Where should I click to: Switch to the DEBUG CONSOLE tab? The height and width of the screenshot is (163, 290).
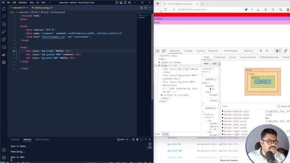click(42, 139)
